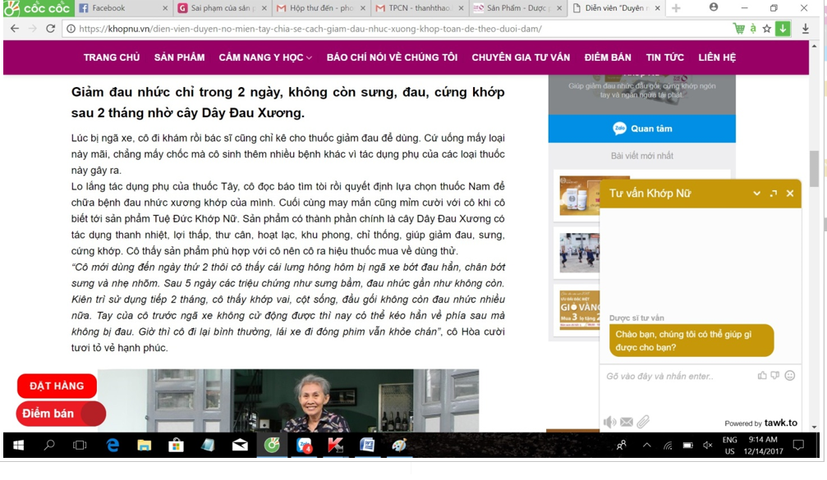Minimize chat using the chevron down arrow
This screenshot has height=480, width=827.
(x=756, y=194)
